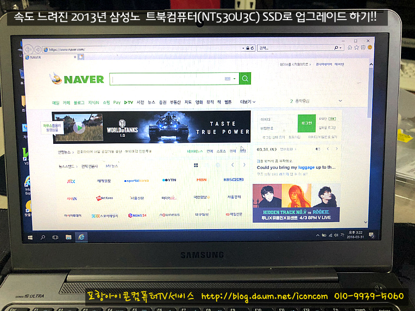Click the magnifier icon in IE search box
The width and height of the screenshot is (415, 311).
coord(336,48)
